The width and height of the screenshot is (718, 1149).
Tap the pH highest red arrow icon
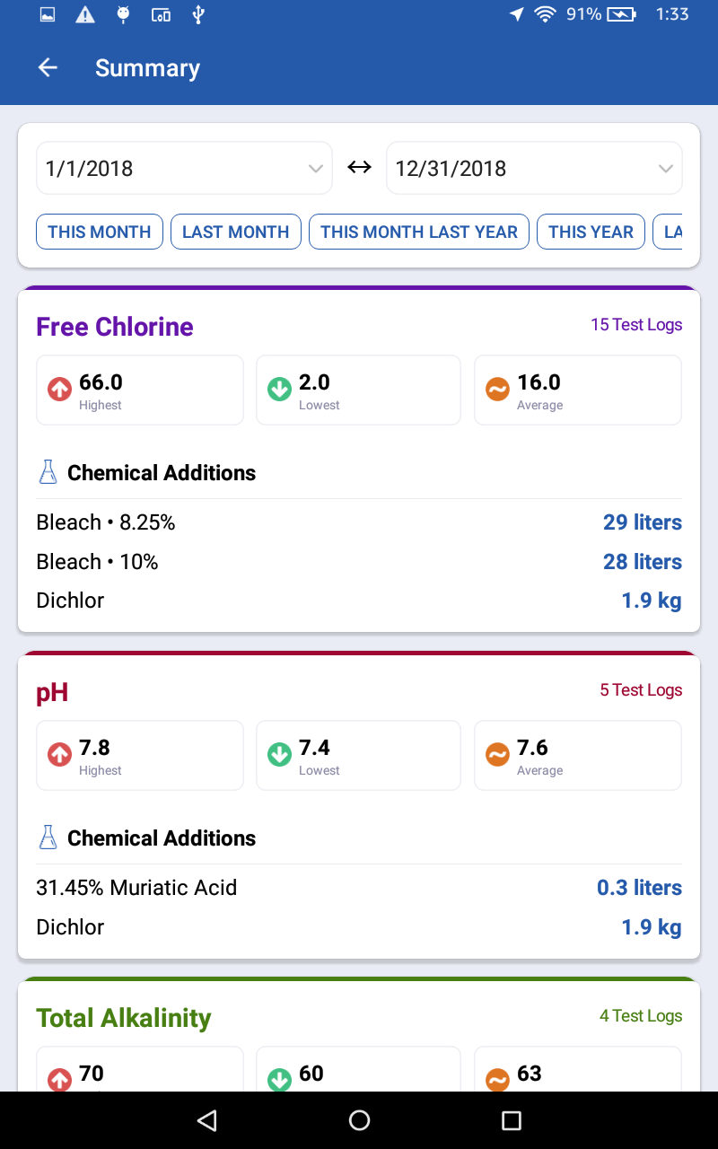pos(59,755)
